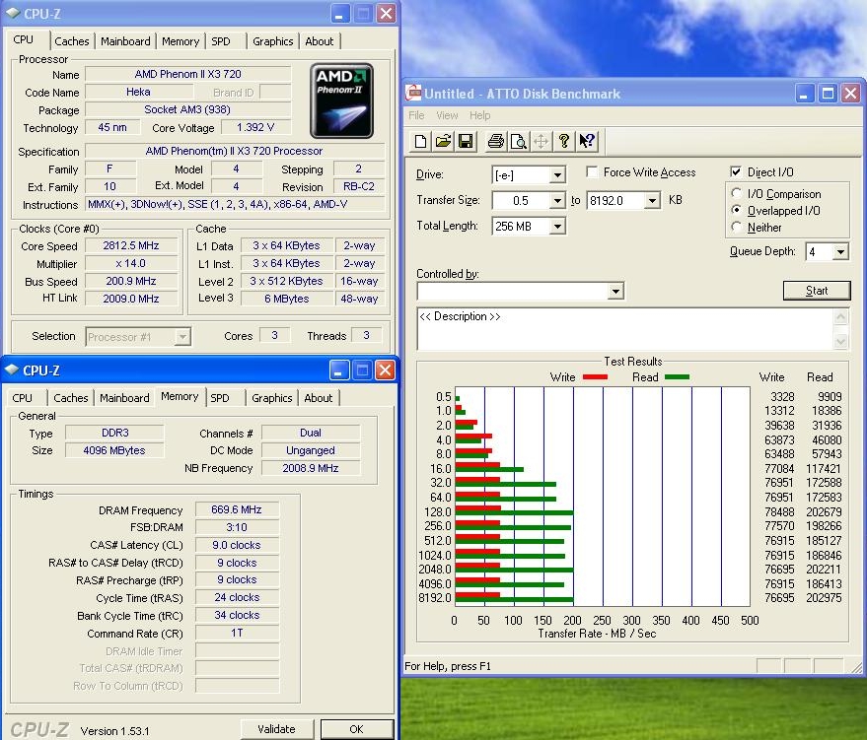The height and width of the screenshot is (740, 867).
Task: Click the Core Speed value 2812.5 MHz
Action: [131, 245]
